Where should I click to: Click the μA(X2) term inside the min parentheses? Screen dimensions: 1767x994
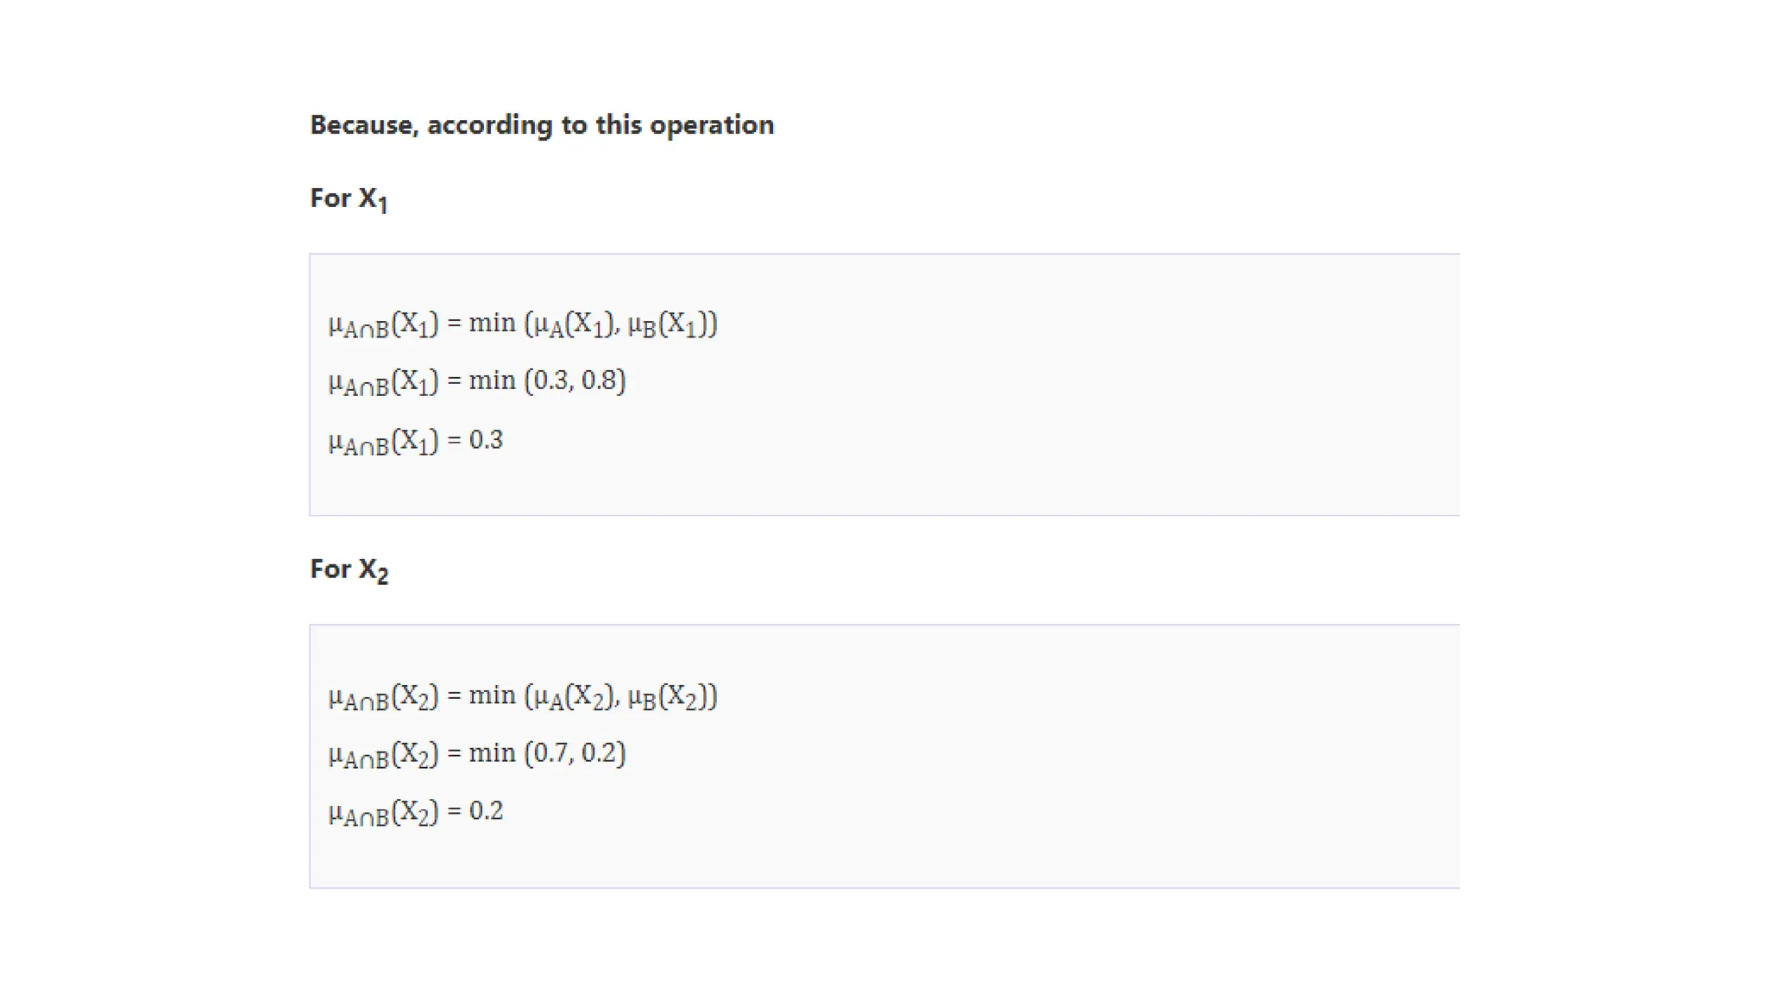click(573, 696)
